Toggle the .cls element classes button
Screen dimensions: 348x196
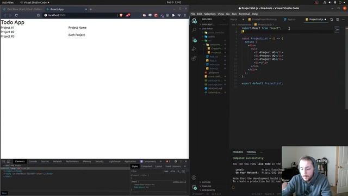click(173, 171)
